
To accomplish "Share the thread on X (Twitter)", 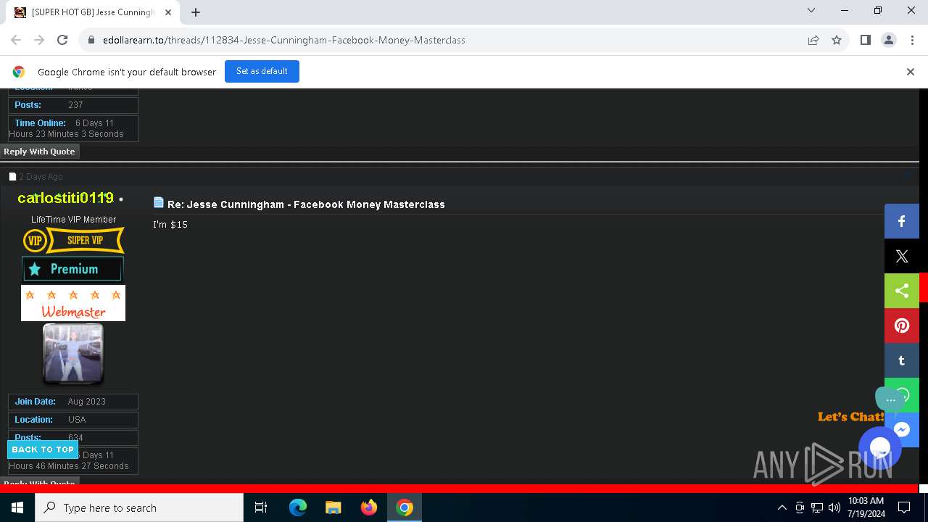I will [x=902, y=256].
